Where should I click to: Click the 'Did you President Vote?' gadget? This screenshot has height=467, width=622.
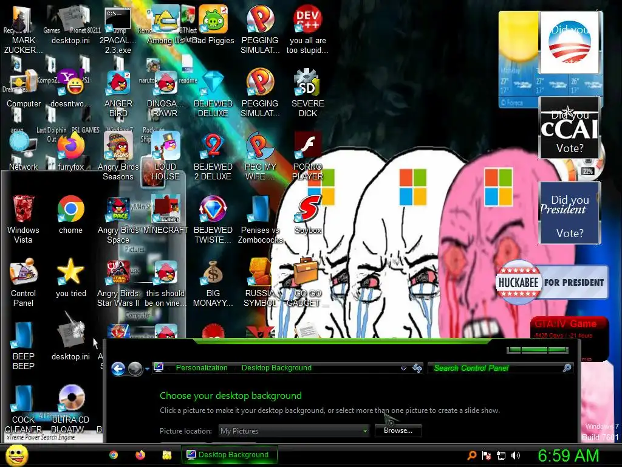click(570, 213)
